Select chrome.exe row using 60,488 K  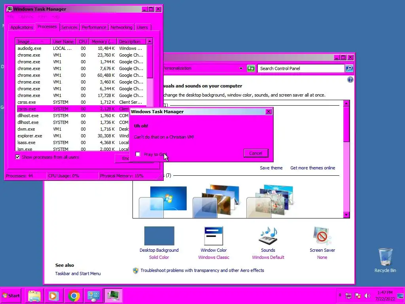81,75
